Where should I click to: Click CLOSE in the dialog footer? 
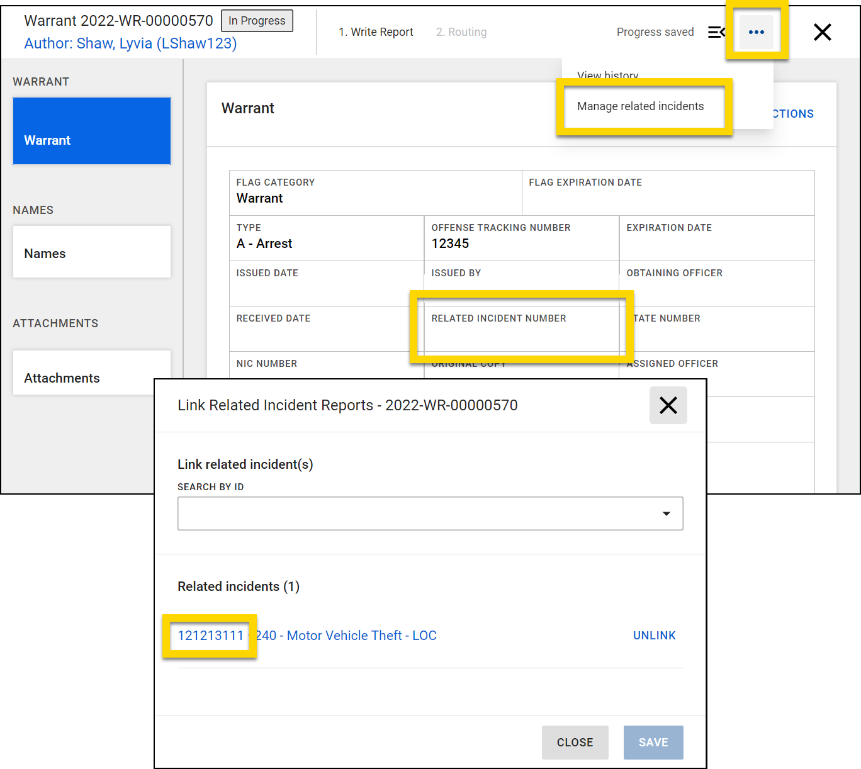[575, 742]
